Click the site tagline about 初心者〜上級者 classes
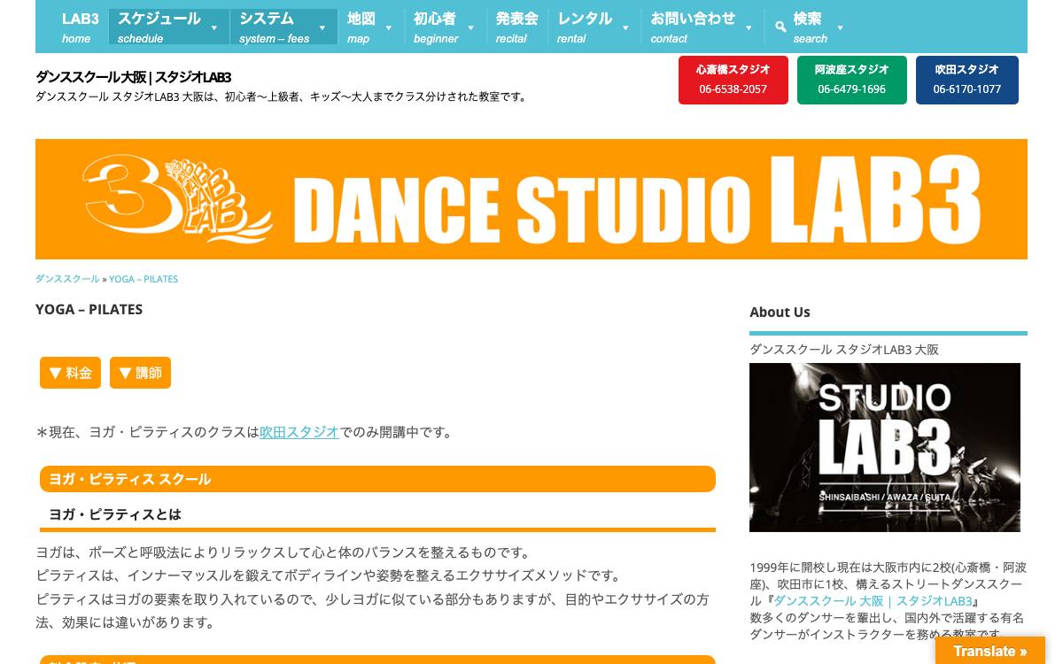The image size is (1063, 664). tap(283, 97)
